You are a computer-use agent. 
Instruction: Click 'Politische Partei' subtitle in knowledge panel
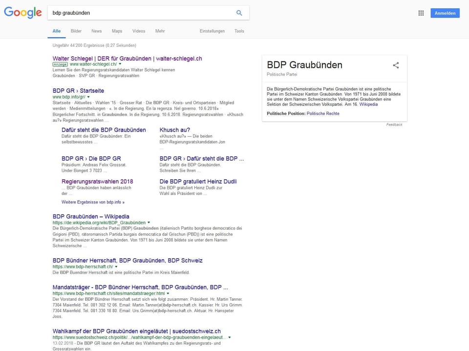tap(282, 74)
